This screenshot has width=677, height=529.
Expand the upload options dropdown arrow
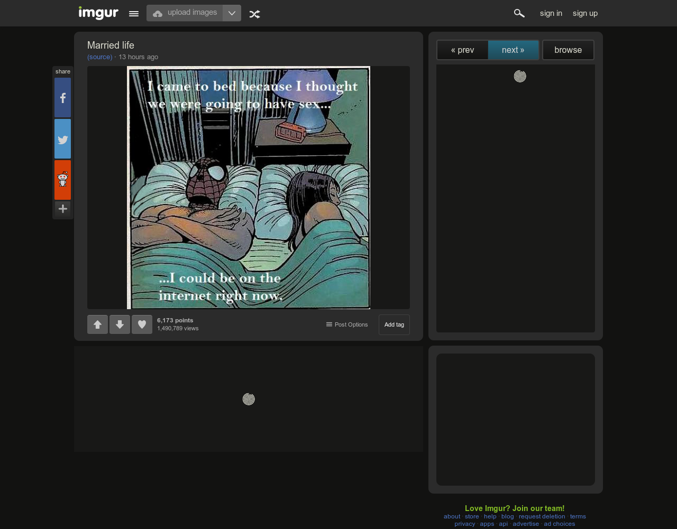click(232, 13)
